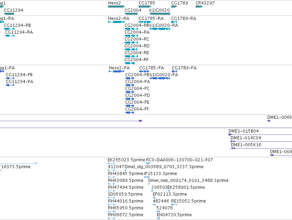Click the l(1)G0020-PA protein glyph

click(x=160, y=78)
